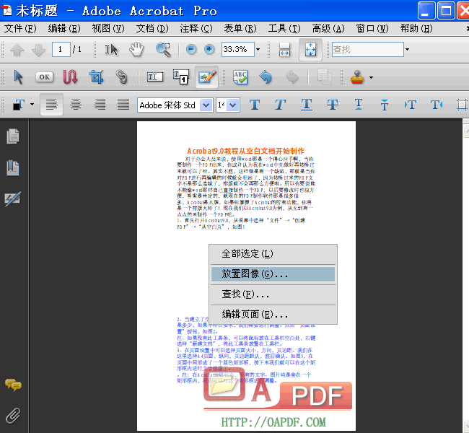
Task: Click the OK button tool
Action: coord(44,77)
